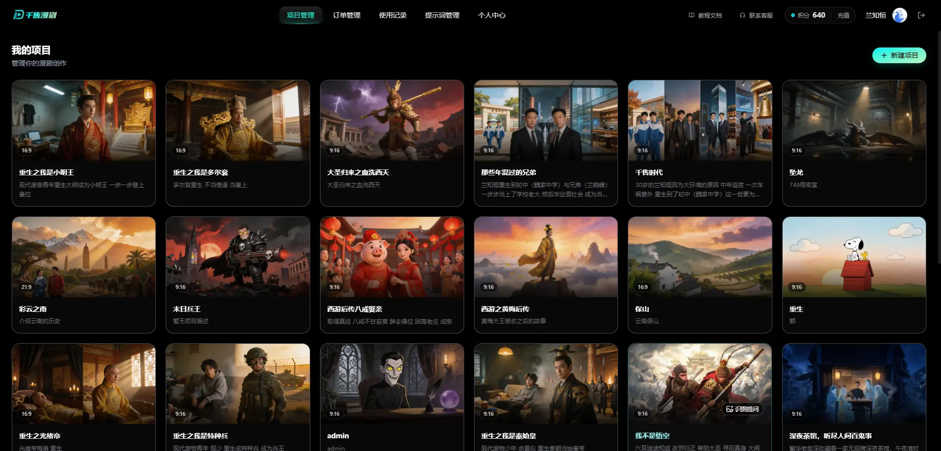
Task: Open the 那些年混过的兄弟 project thumbnail
Action: (x=546, y=120)
